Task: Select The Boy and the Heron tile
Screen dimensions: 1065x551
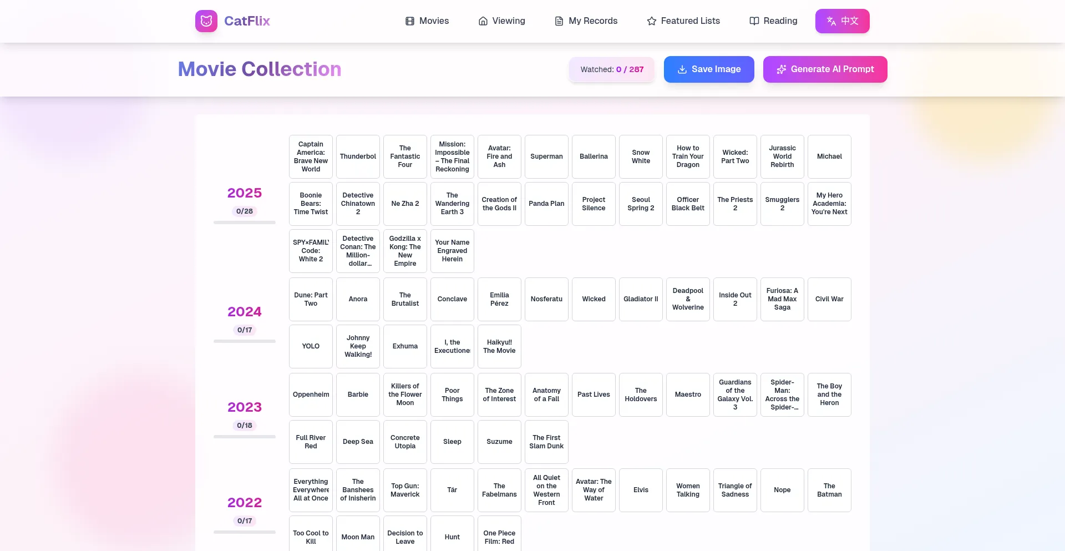Action: [x=829, y=395]
